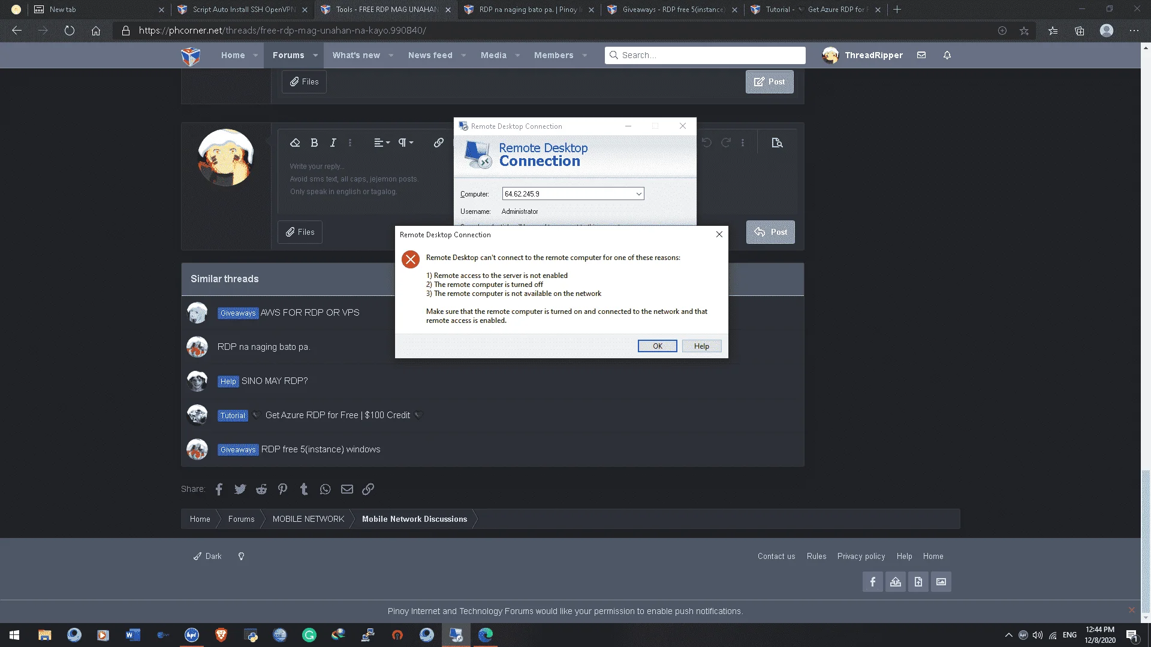The width and height of the screenshot is (1151, 647).
Task: Open Get Azure RDP for Free thread
Action: [338, 415]
